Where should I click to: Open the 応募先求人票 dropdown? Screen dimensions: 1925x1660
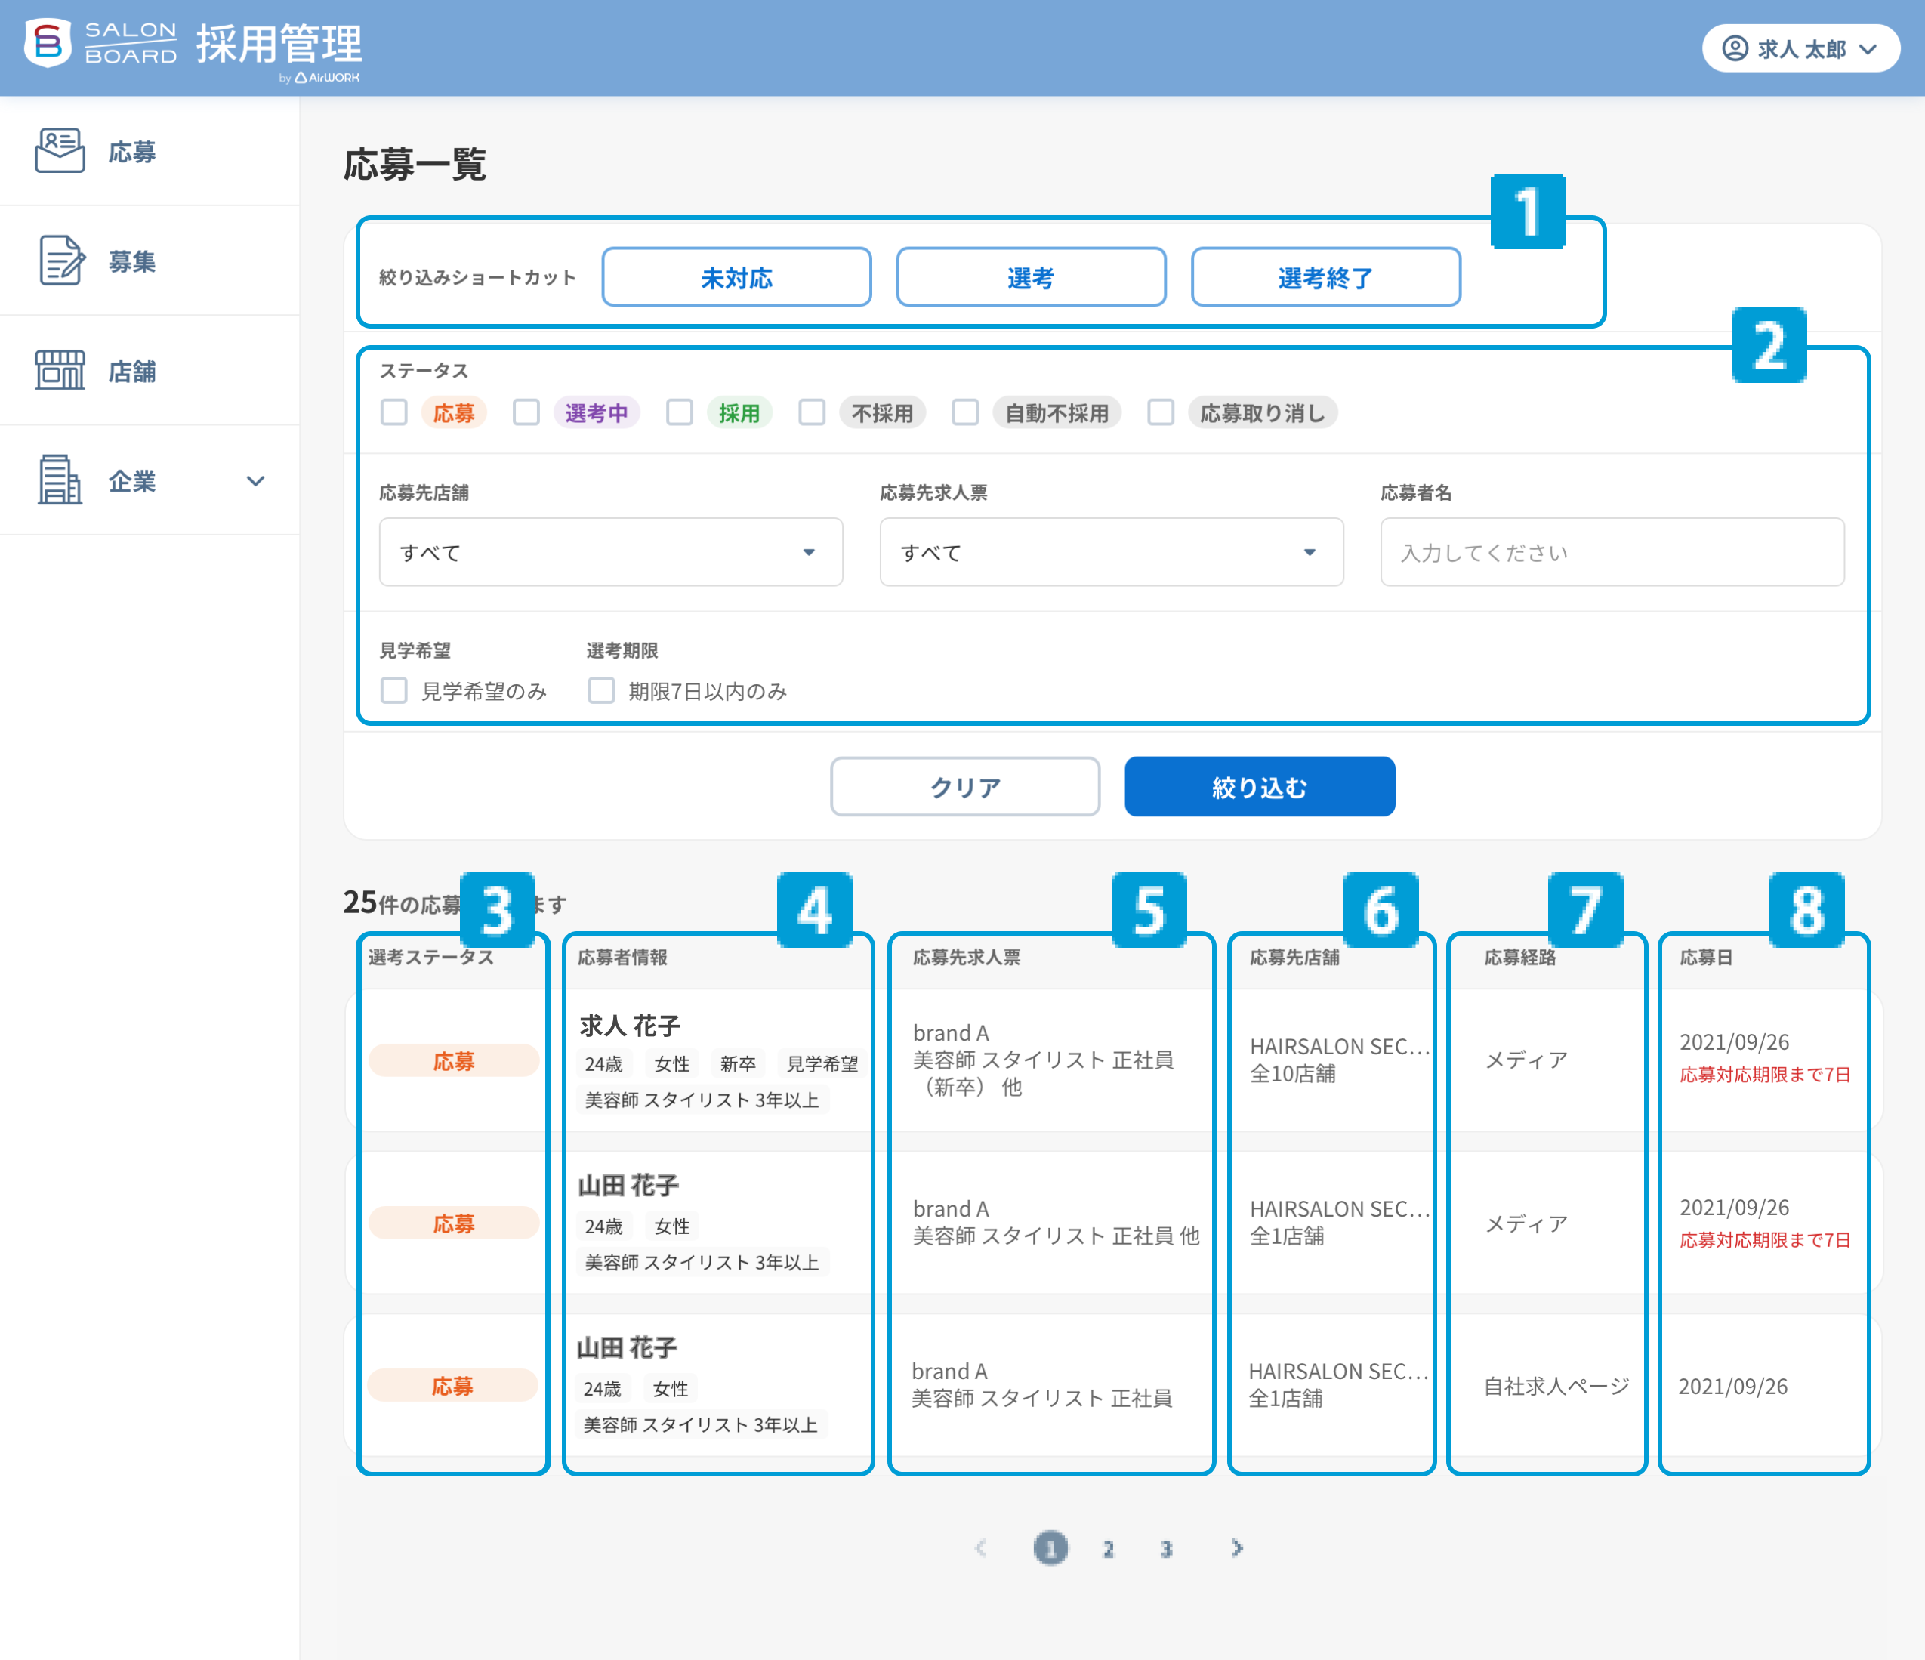coord(1111,552)
